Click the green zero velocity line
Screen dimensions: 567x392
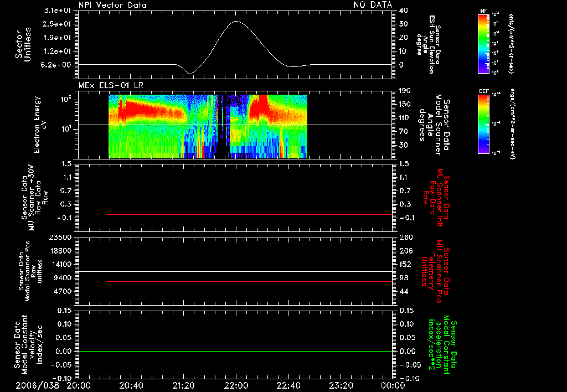[x=235, y=351]
